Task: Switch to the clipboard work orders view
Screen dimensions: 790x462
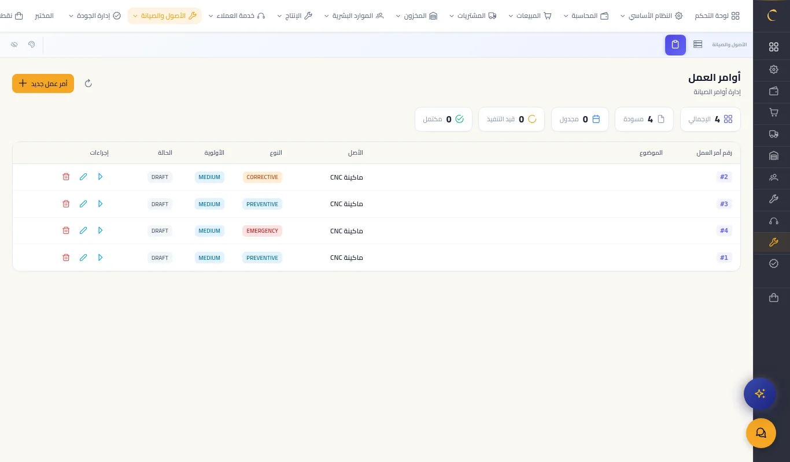Action: pos(675,45)
